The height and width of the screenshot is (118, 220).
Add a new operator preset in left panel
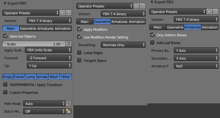(62, 13)
